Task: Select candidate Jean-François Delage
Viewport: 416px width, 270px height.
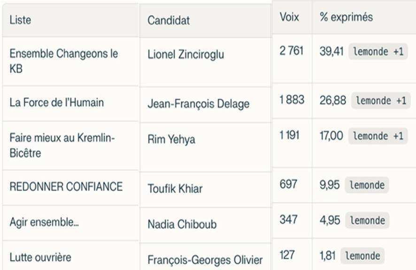Action: point(198,104)
